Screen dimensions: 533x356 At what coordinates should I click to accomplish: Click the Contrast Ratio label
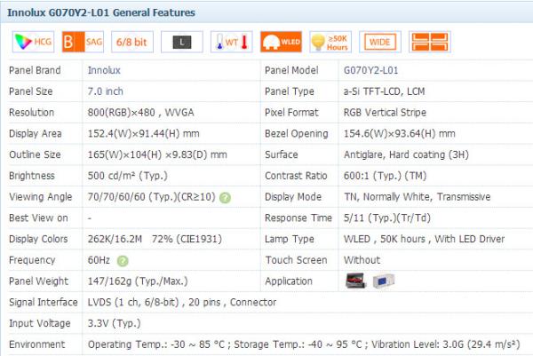pyautogui.click(x=296, y=176)
